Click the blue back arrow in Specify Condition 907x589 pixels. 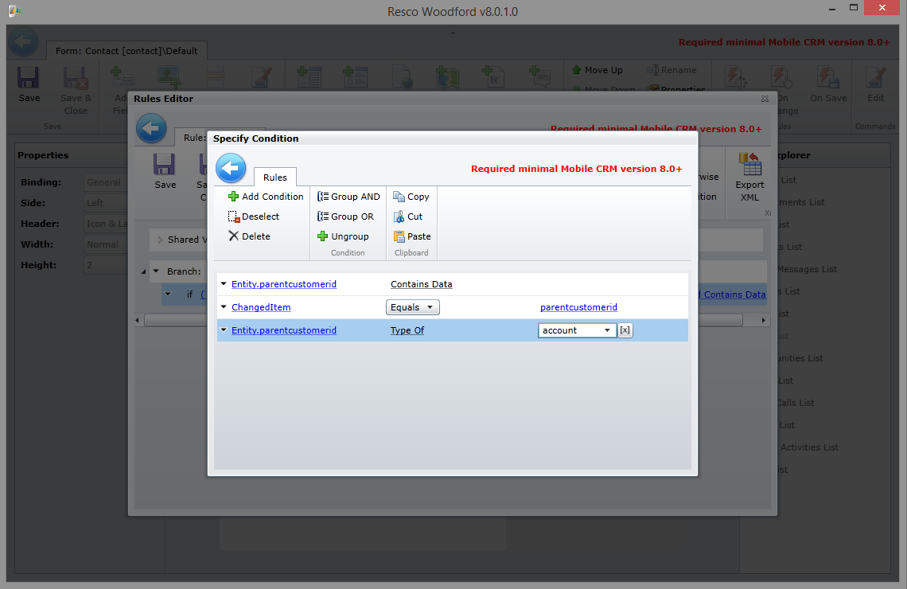click(231, 169)
